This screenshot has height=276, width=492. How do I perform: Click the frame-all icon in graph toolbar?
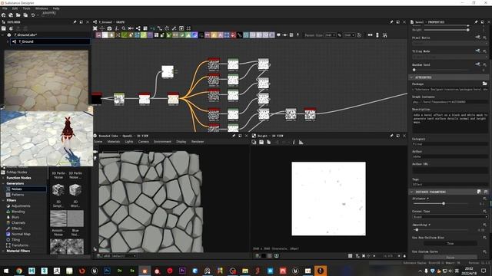click(x=188, y=28)
